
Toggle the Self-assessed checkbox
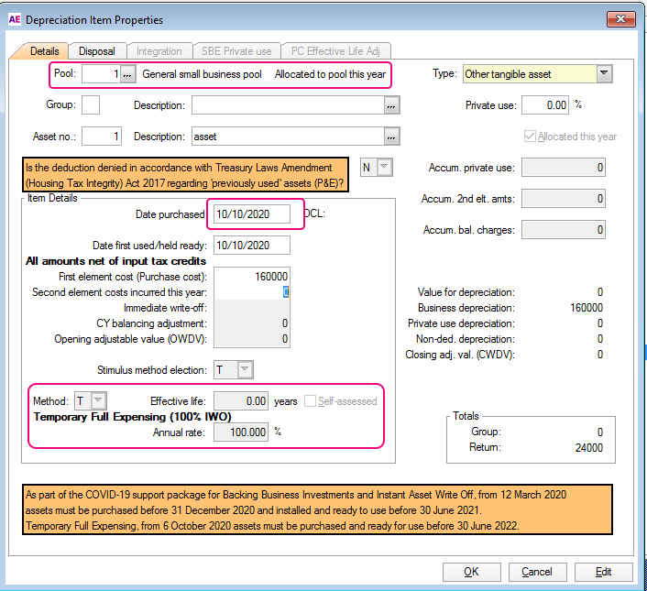[313, 401]
